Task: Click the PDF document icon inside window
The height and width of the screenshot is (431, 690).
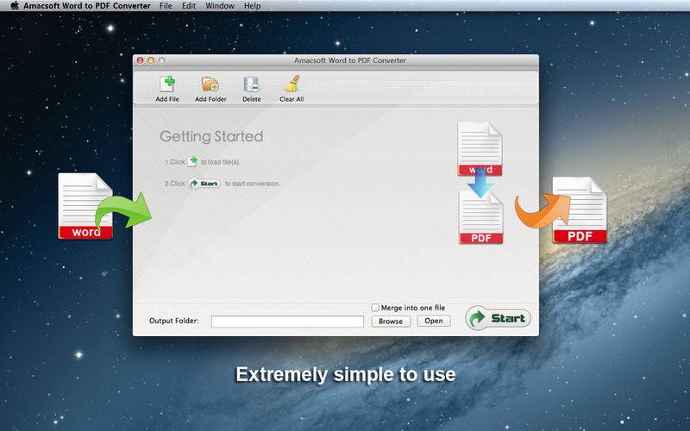Action: point(480,218)
